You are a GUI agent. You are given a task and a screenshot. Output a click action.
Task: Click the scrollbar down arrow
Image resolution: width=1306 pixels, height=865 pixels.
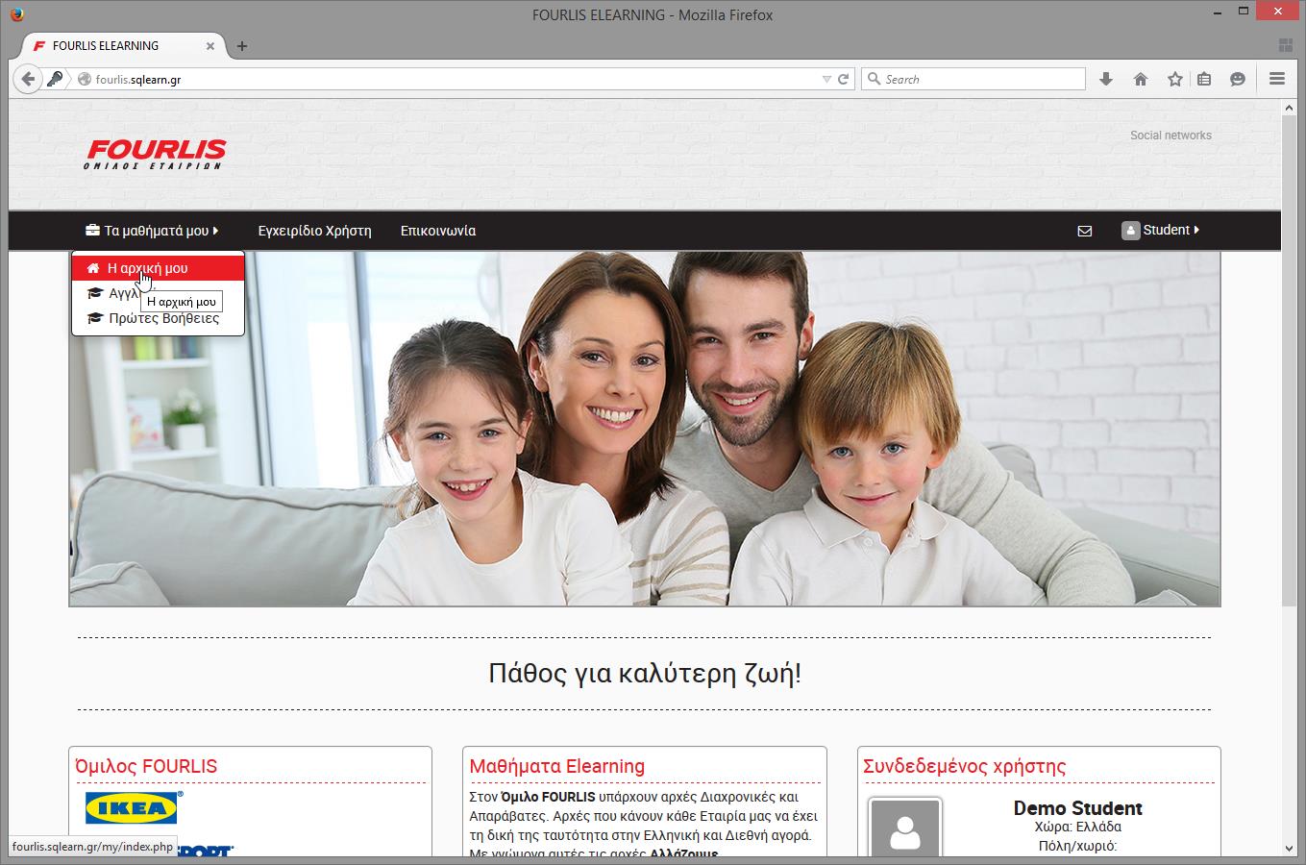coord(1289,849)
